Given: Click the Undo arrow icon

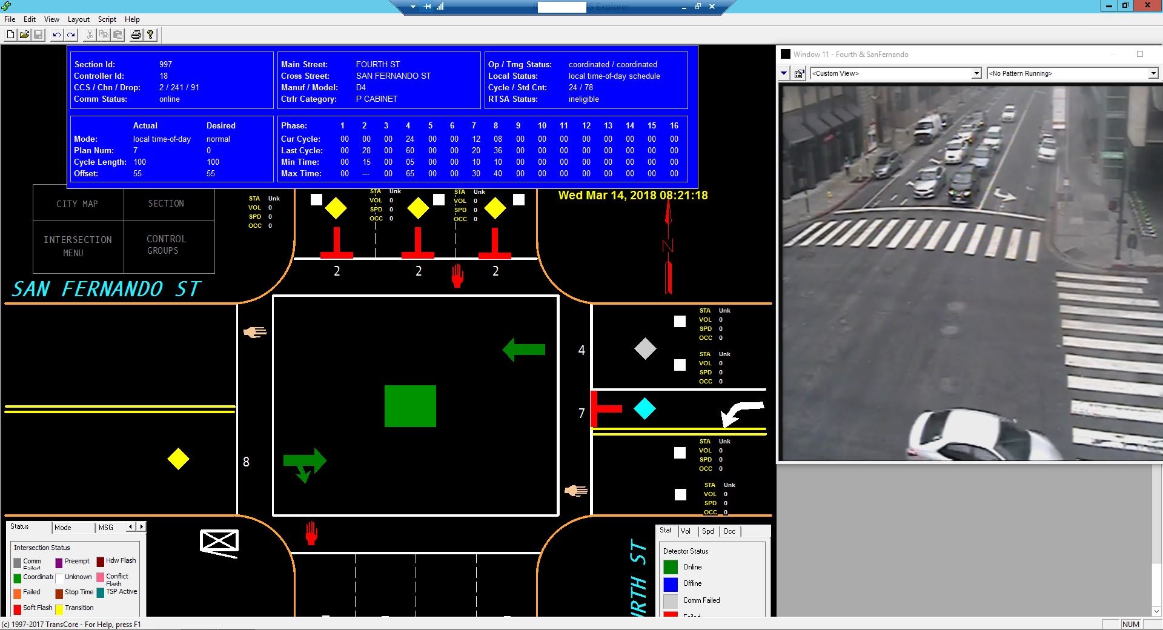Looking at the screenshot, I should click(x=55, y=35).
